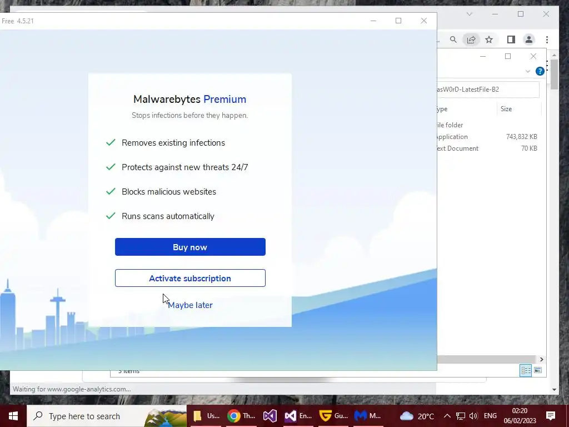Open network status tray icon

461,416
